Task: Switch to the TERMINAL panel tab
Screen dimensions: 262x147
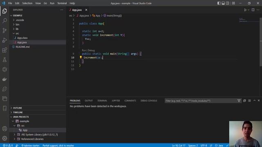Action: [102, 101]
